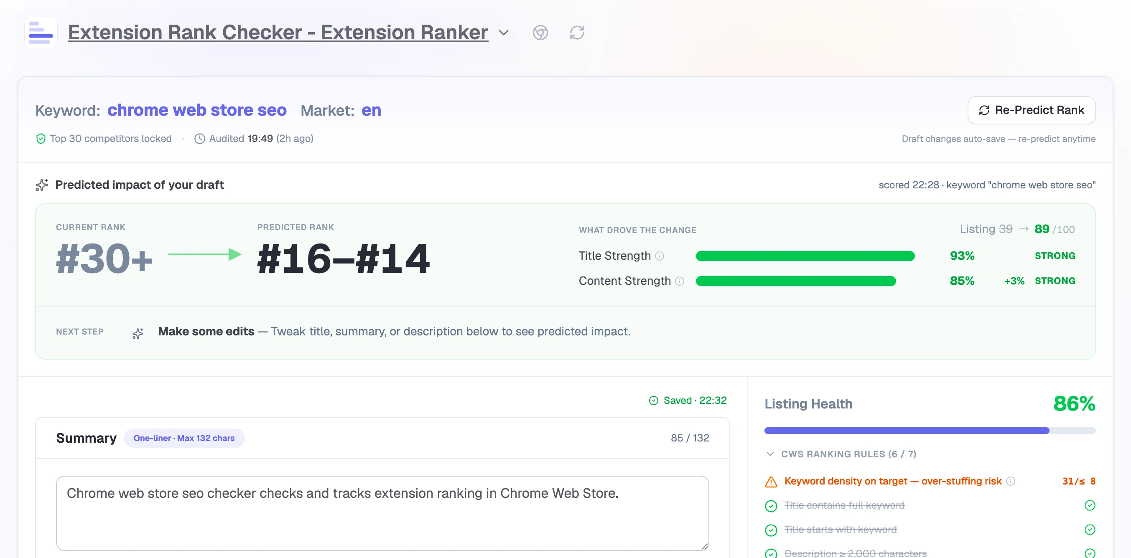Click the '85 / 132' character counter
1131x558 pixels.
pyautogui.click(x=689, y=438)
